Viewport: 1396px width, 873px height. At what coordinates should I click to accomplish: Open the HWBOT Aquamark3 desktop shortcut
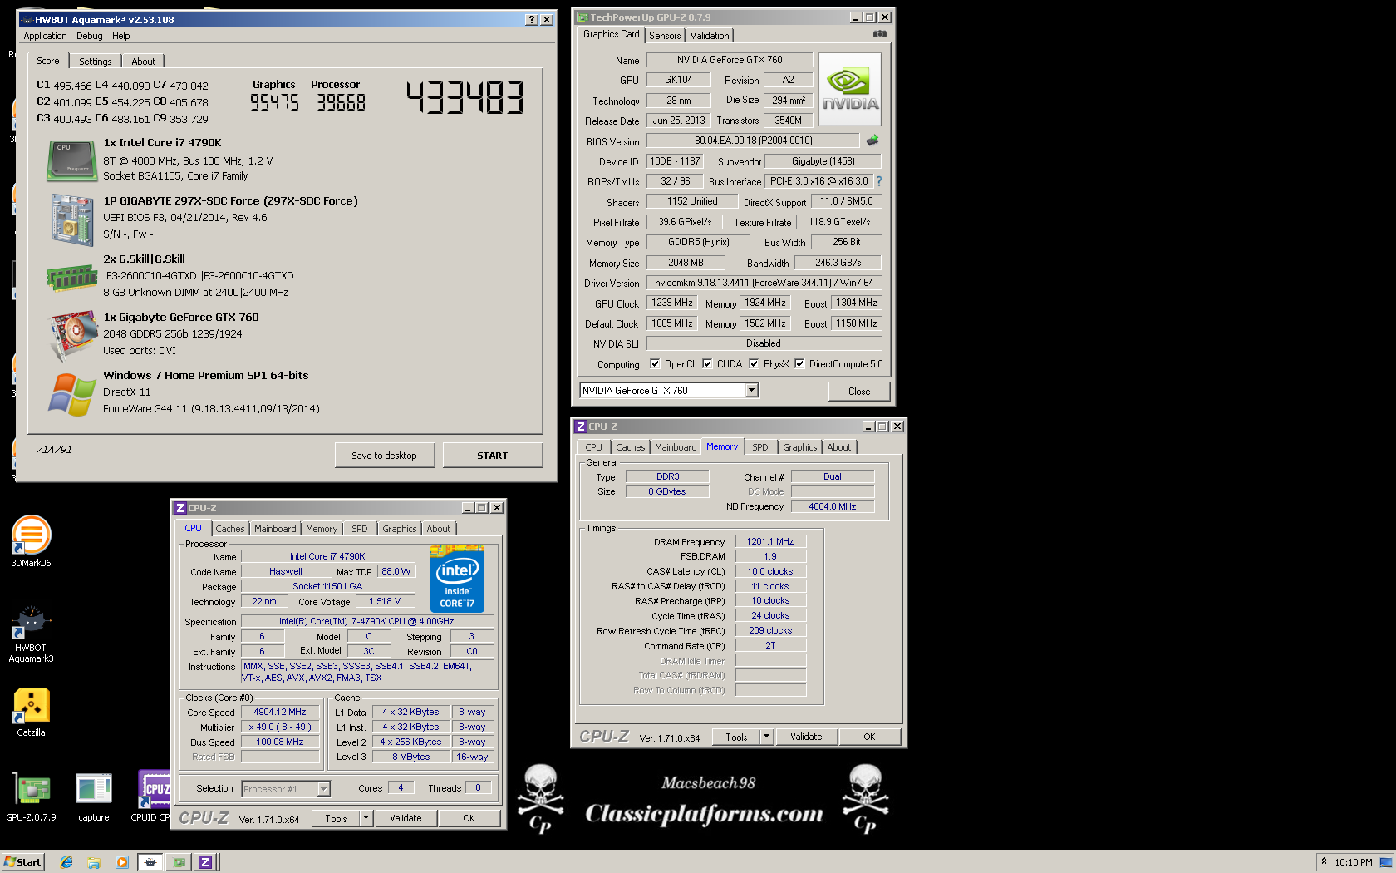[x=31, y=634]
